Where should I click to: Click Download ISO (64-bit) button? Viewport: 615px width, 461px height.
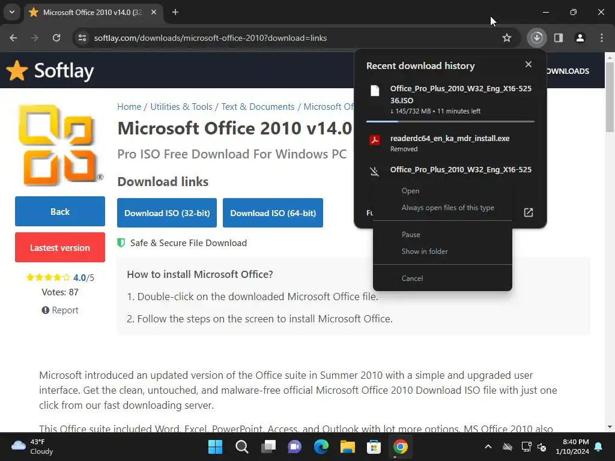273,213
